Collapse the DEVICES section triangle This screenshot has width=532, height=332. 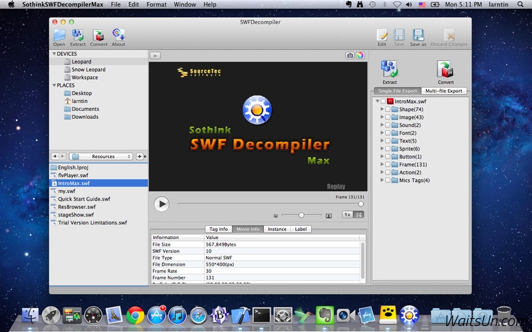tap(54, 53)
